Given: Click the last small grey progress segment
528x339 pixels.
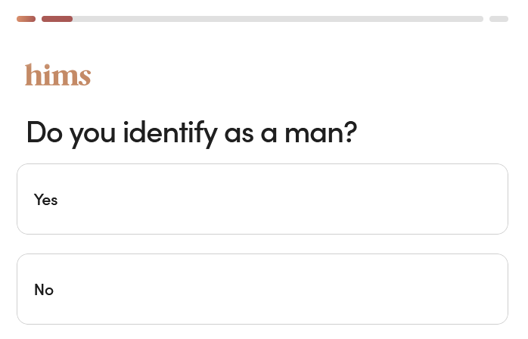Looking at the screenshot, I should point(498,19).
